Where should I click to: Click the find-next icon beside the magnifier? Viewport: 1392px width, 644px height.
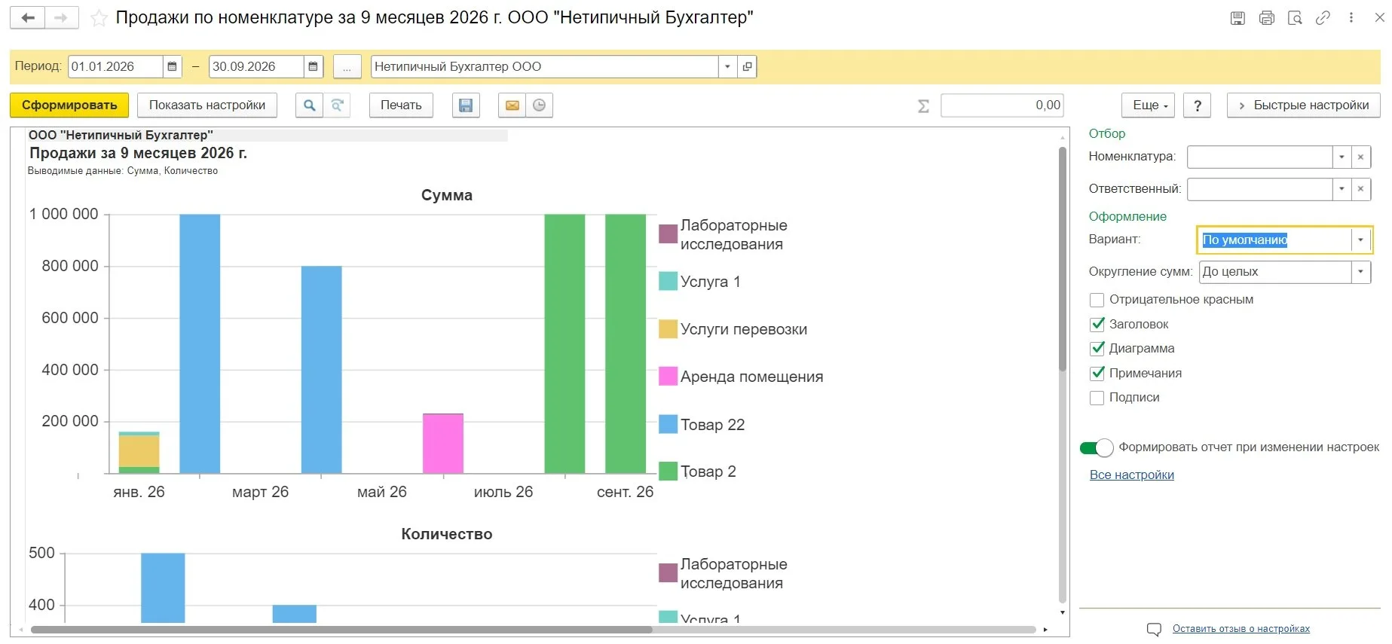(x=337, y=105)
